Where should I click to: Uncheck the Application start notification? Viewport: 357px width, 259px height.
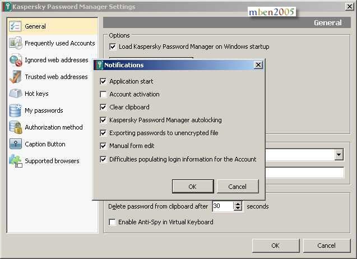coord(103,81)
